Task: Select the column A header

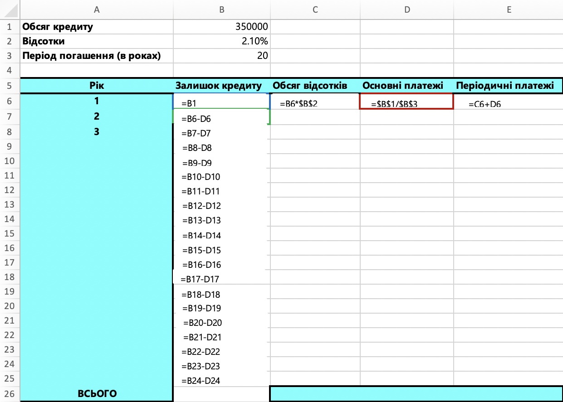Action: click(97, 10)
